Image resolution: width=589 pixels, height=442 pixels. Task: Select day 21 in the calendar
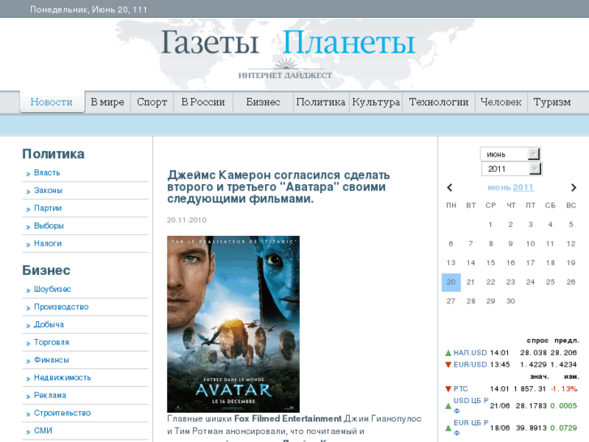[471, 282]
